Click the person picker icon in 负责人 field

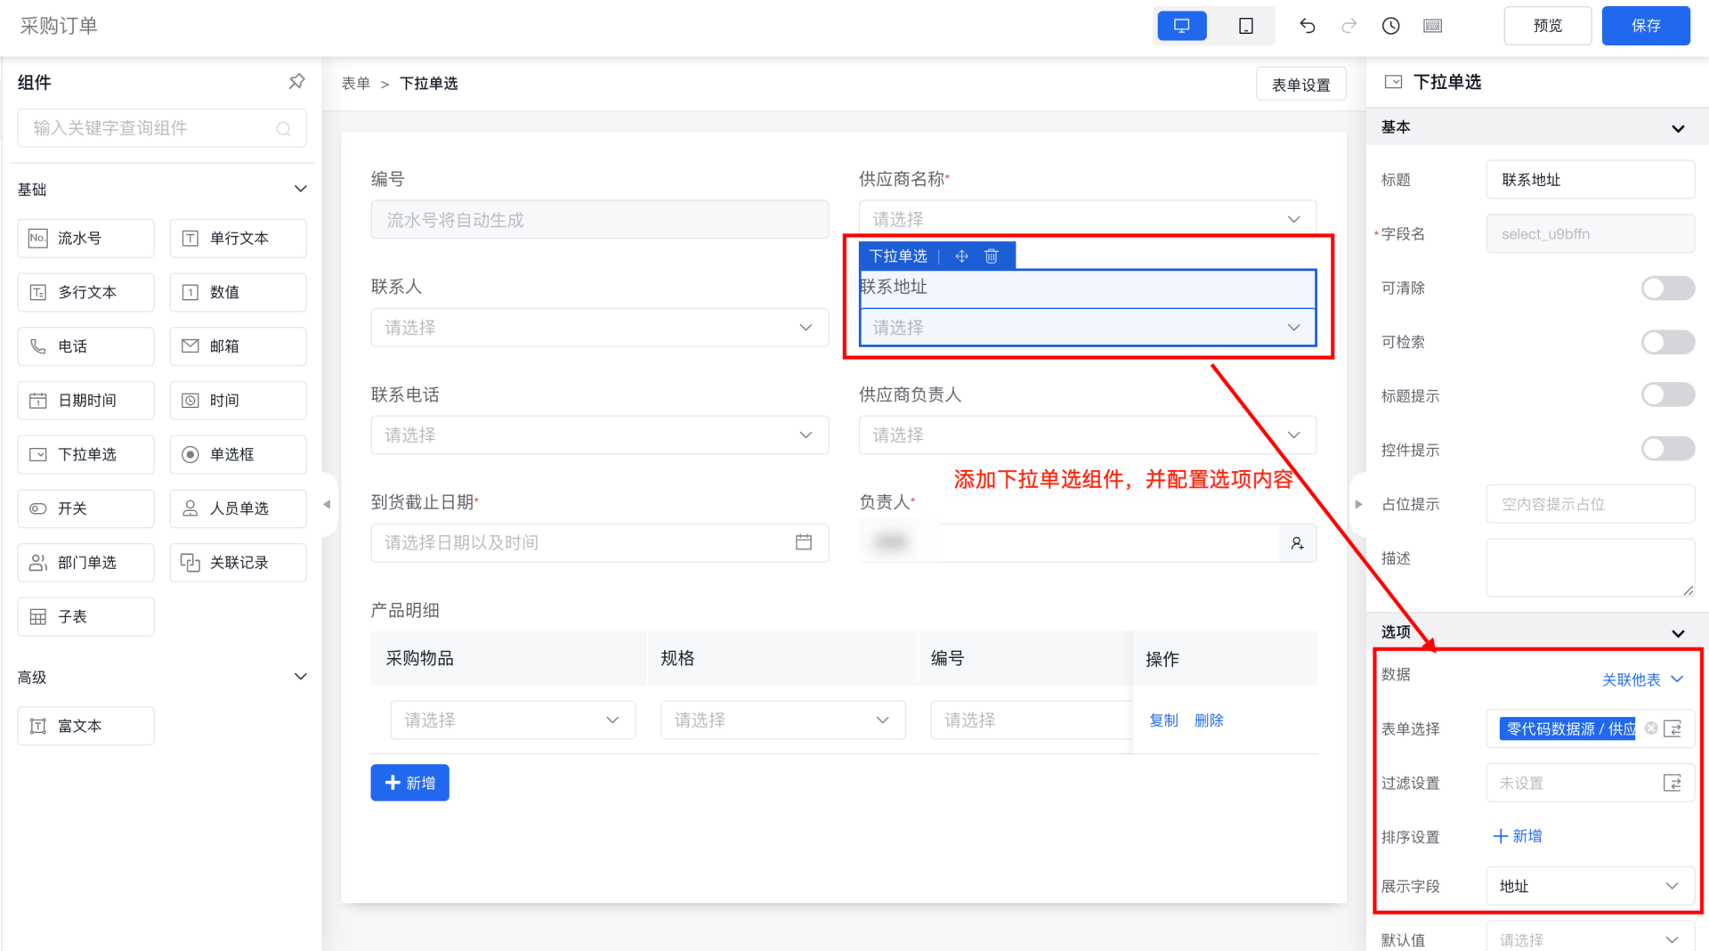pos(1297,543)
